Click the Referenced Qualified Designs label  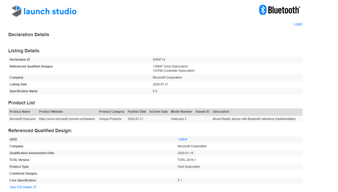(31, 67)
